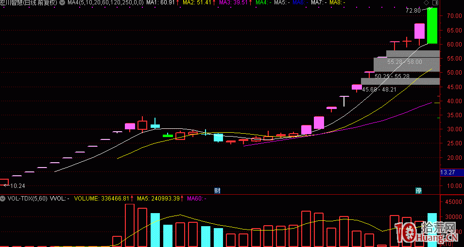
Task: Open the MA4 indicator dropdown arrow
Action: (62, 2)
